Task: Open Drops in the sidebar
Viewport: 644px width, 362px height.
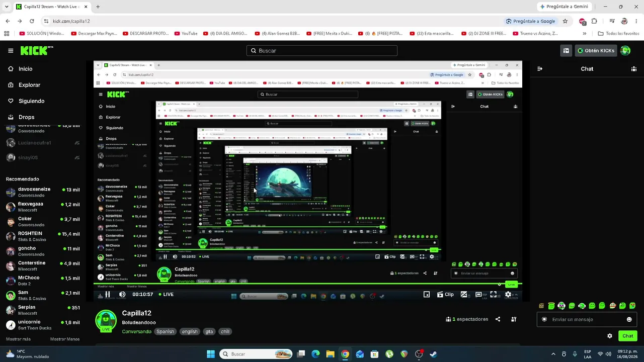Action: point(26,117)
